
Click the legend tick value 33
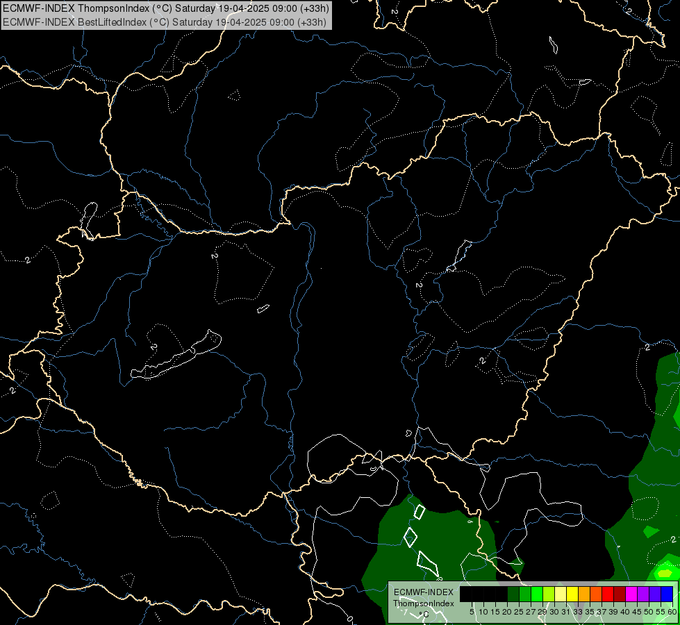tap(578, 612)
